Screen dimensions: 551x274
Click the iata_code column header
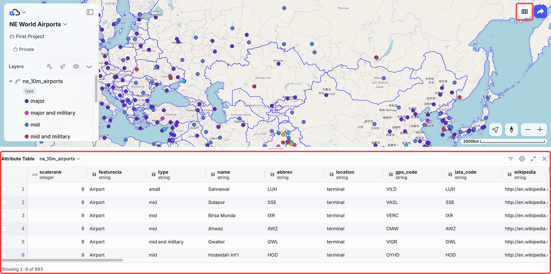pyautogui.click(x=472, y=175)
